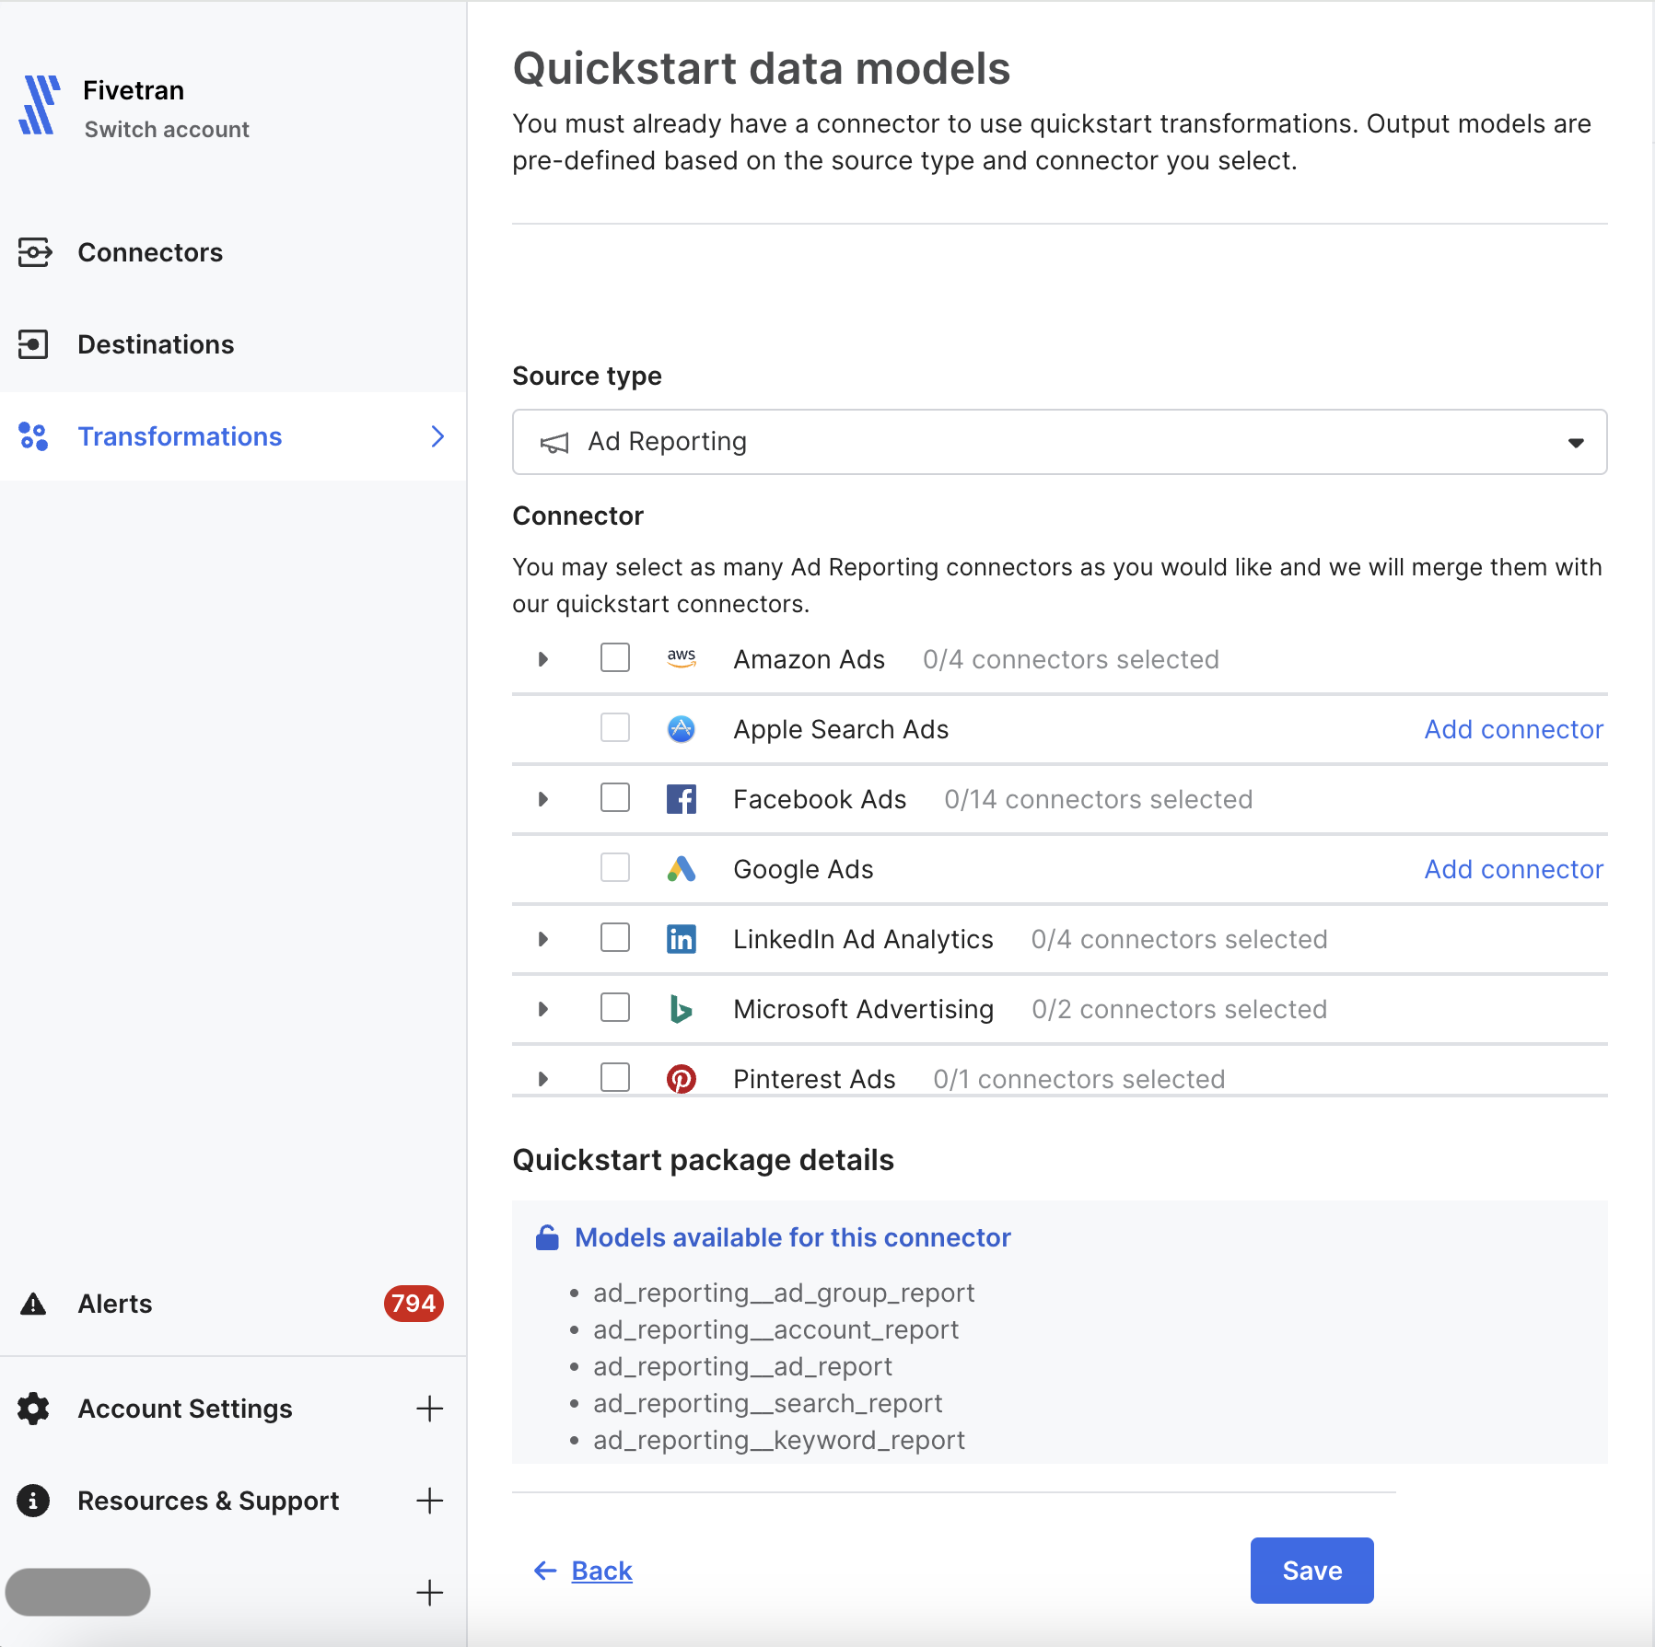The width and height of the screenshot is (1655, 1647).
Task: Click the Save button
Action: tap(1311, 1571)
